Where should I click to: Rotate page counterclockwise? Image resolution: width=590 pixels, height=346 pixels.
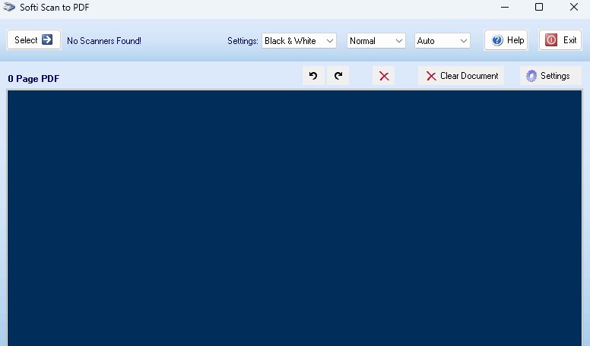click(313, 76)
